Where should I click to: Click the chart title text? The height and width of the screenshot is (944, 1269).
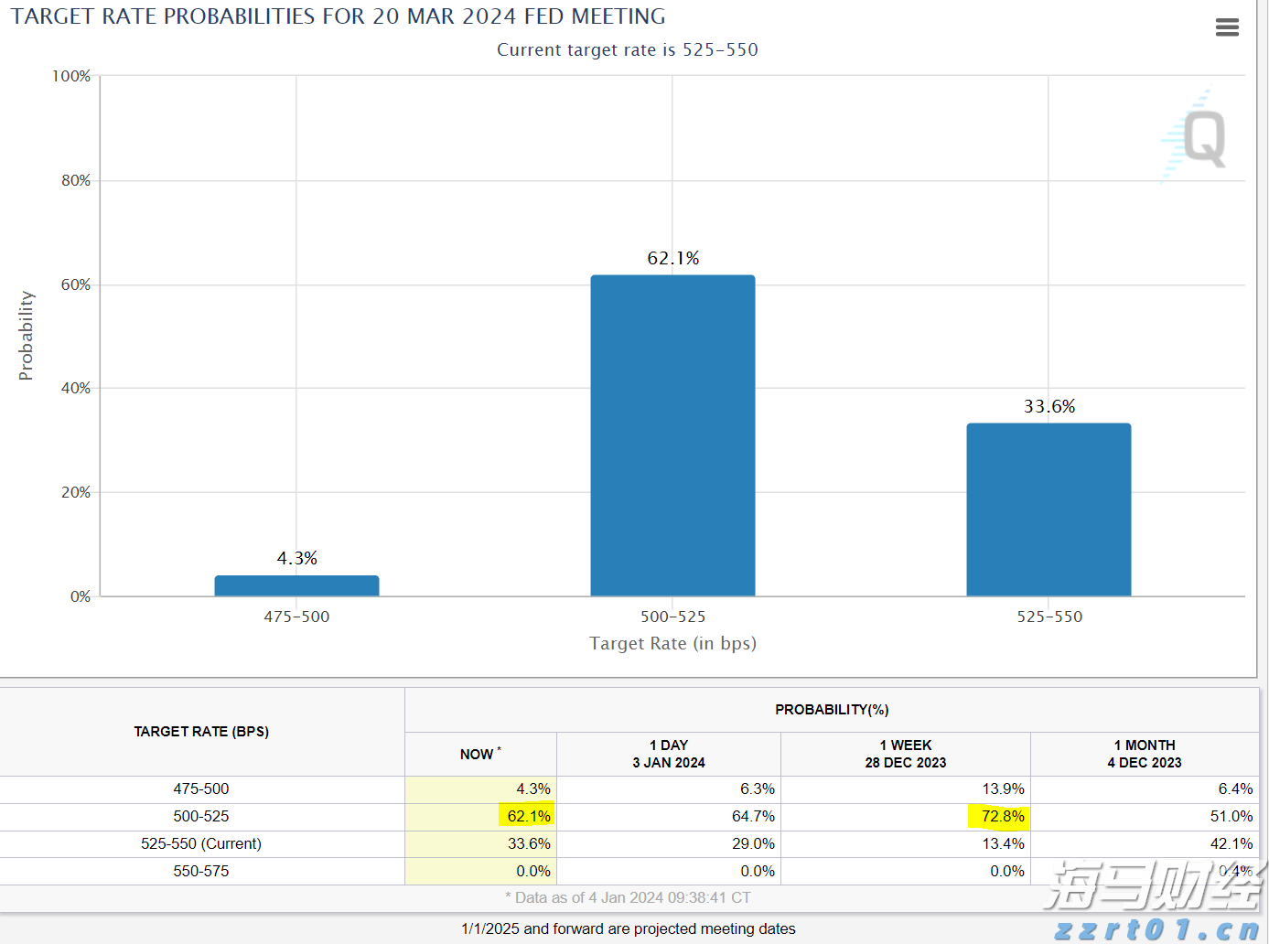(x=338, y=16)
